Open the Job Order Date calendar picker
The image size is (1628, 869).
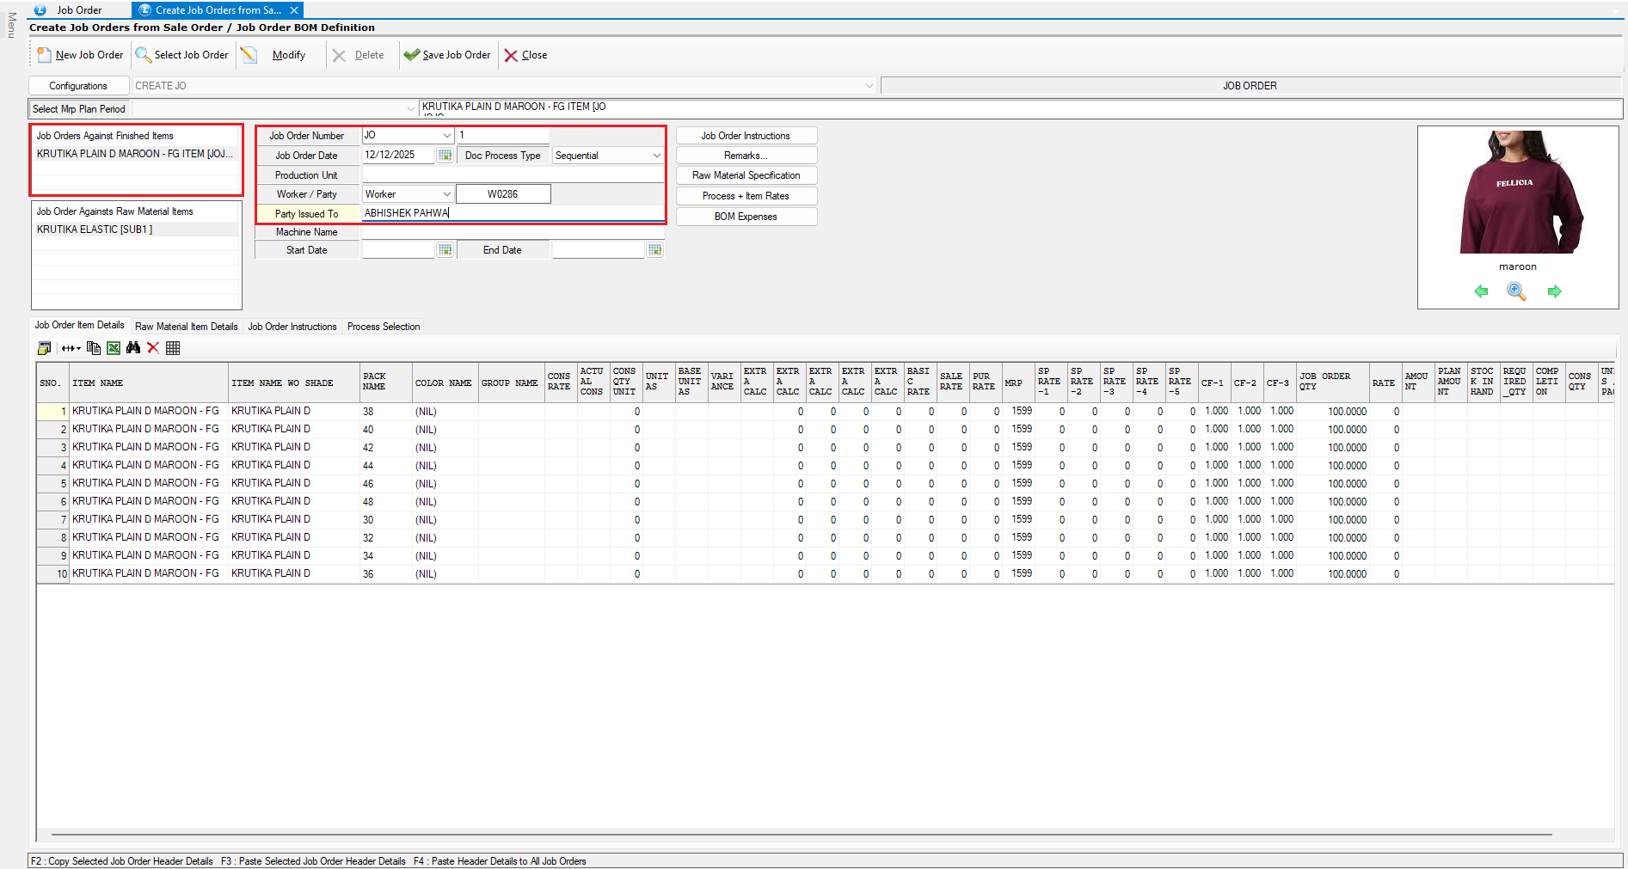point(445,156)
